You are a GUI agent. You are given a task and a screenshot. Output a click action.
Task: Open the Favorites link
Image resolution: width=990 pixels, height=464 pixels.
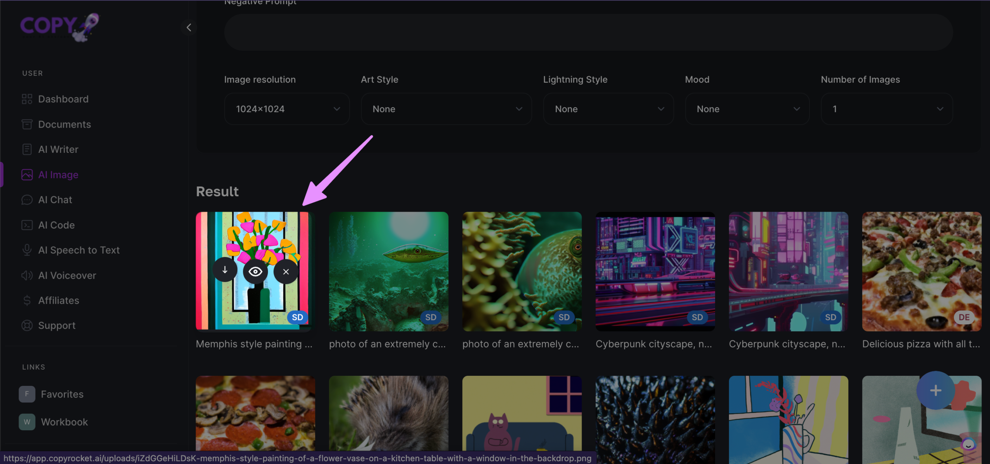[x=62, y=394]
